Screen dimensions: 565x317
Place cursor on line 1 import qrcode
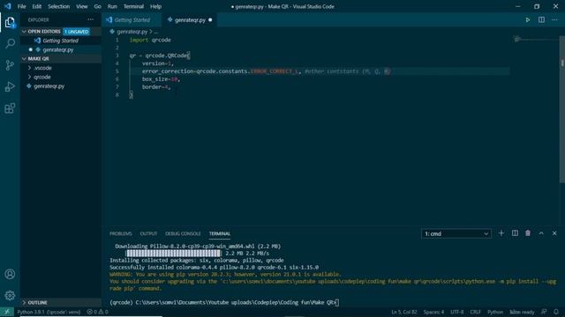150,40
